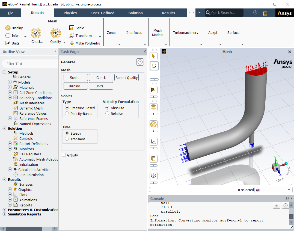Select Absolute velocity formulation

coord(107,108)
